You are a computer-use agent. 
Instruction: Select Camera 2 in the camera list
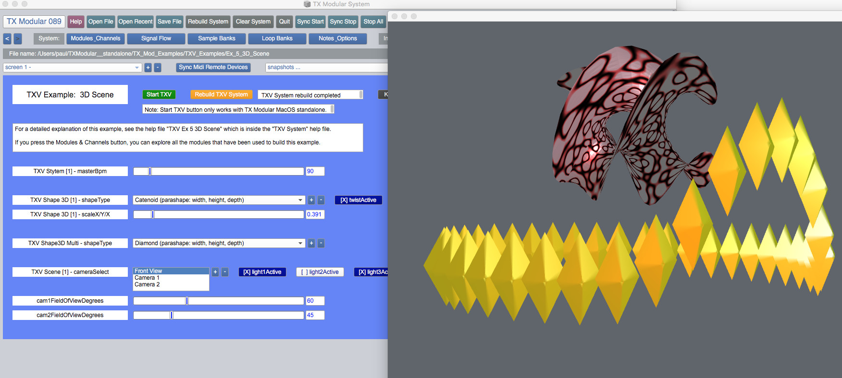click(x=147, y=284)
